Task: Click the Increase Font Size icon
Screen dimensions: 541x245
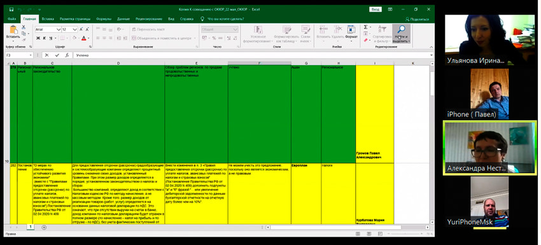Action: coord(81,30)
